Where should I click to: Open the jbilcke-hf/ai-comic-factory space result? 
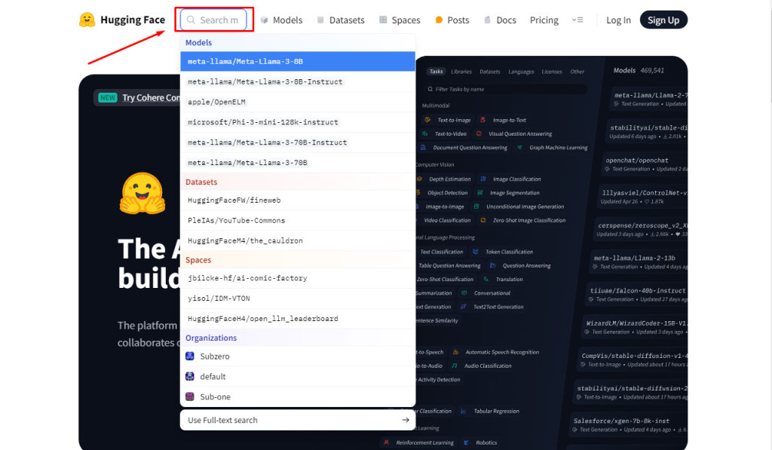[247, 278]
